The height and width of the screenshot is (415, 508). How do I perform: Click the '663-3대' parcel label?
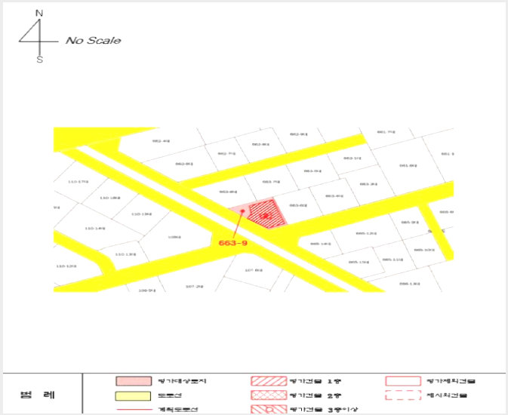(368, 184)
